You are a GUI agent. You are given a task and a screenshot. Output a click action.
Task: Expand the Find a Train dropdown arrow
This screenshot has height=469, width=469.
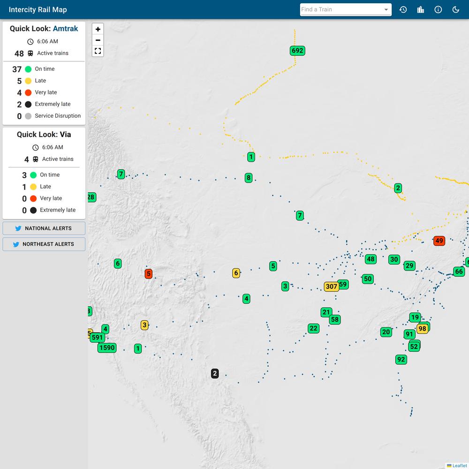coord(386,9)
